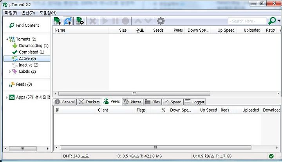Click the green network status checkmark
The width and height of the screenshot is (282, 162).
click(x=271, y=156)
